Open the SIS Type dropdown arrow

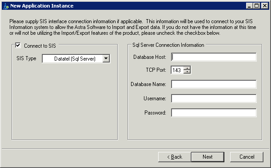(106, 59)
